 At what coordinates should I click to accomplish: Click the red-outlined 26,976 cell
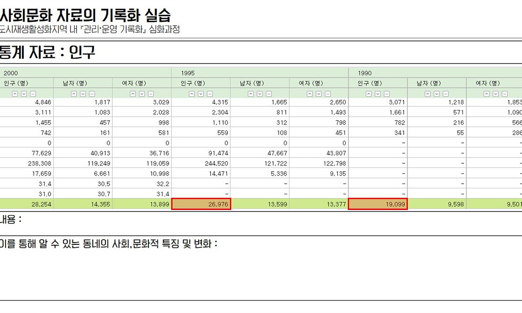(201, 204)
